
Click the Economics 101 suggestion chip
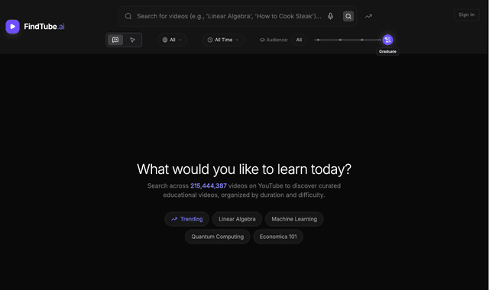coord(278,237)
